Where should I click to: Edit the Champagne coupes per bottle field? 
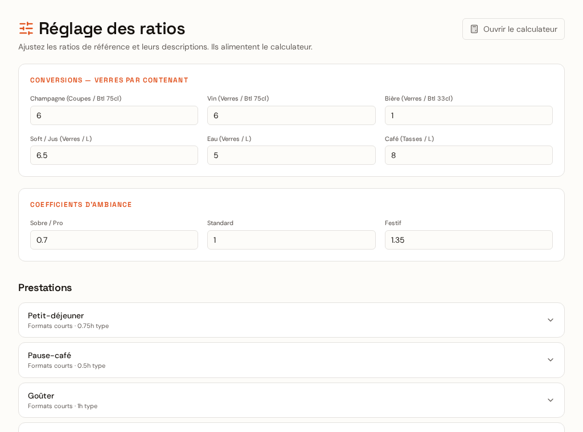(x=114, y=115)
